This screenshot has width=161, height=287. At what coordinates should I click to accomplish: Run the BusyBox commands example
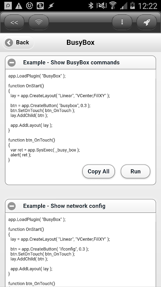pyautogui.click(x=136, y=171)
